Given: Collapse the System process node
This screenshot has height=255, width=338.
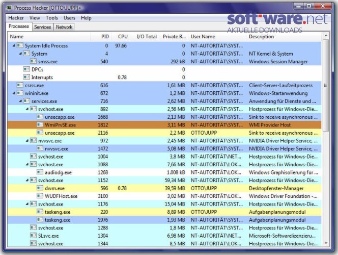Looking at the screenshot, I should (x=20, y=54).
